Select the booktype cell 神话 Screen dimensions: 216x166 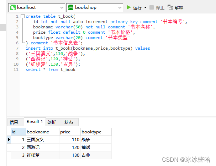click(x=96, y=148)
